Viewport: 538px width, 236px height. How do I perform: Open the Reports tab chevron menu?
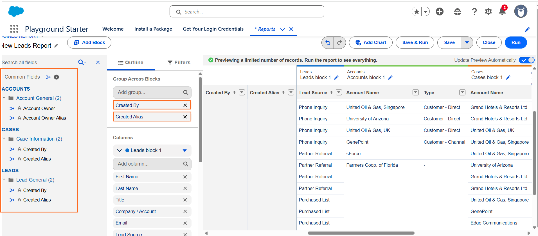click(x=282, y=29)
